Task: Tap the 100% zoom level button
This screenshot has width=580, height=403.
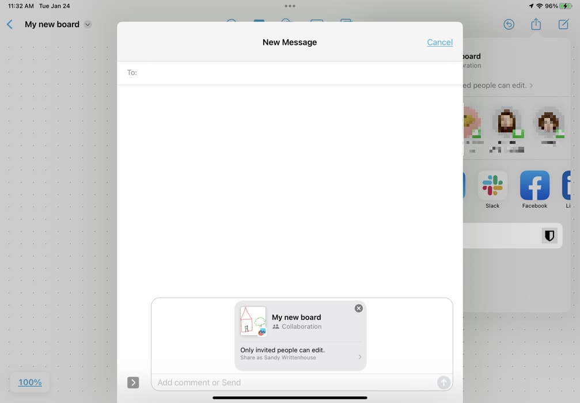Action: click(x=29, y=382)
